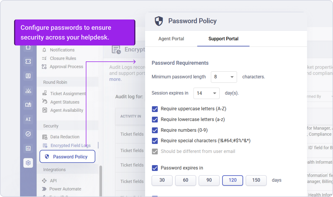This screenshot has height=197, width=333.
Task: Click the Password Policy shield header icon
Action: (159, 21)
